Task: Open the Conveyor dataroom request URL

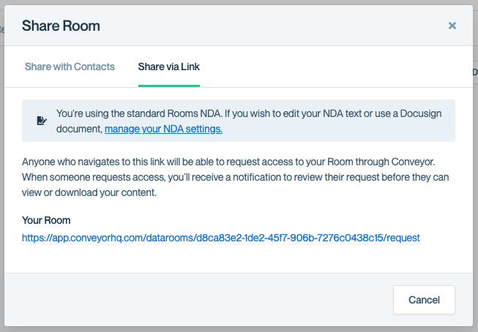Action: (x=221, y=238)
